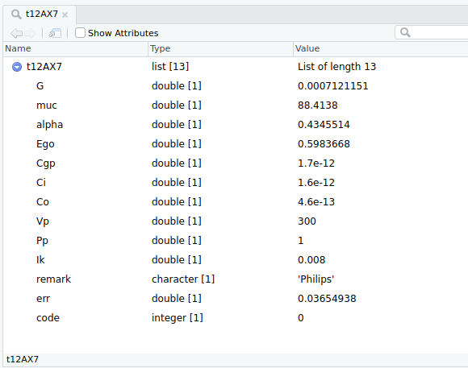This screenshot has height=368, width=468.
Task: Sort by the Name column header
Action: click(76, 48)
